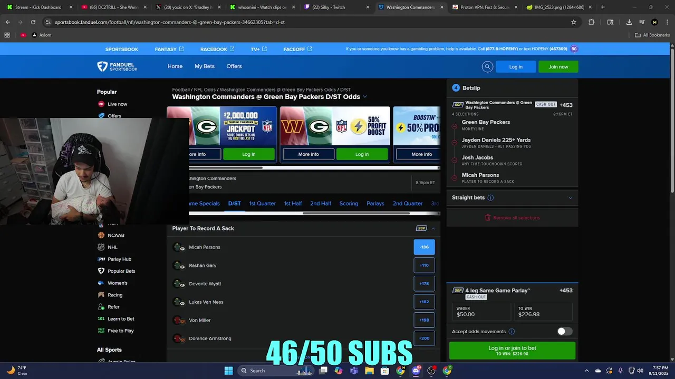Select Rashan Gary +110 sack odds
This screenshot has height=379, width=675.
click(424, 265)
